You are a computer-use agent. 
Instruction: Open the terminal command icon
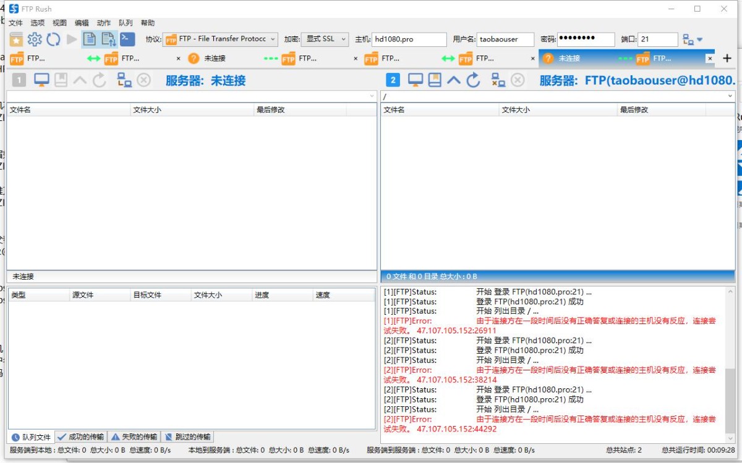pos(127,39)
